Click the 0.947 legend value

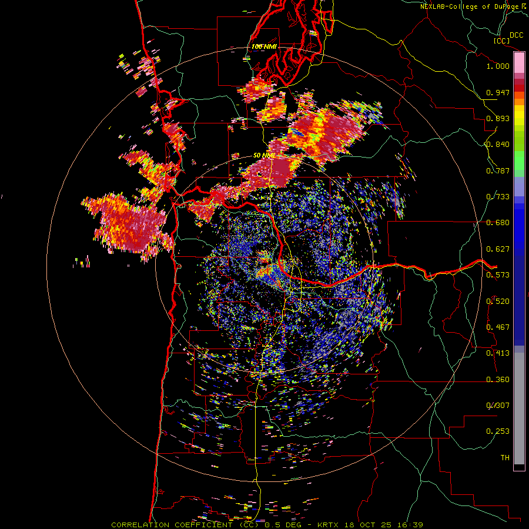click(498, 92)
